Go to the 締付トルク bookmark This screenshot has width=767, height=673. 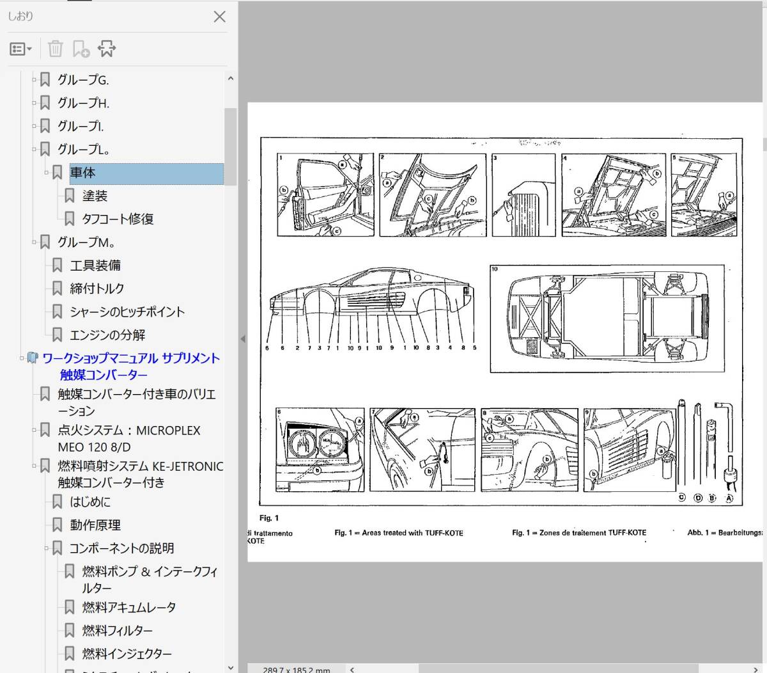click(x=97, y=289)
